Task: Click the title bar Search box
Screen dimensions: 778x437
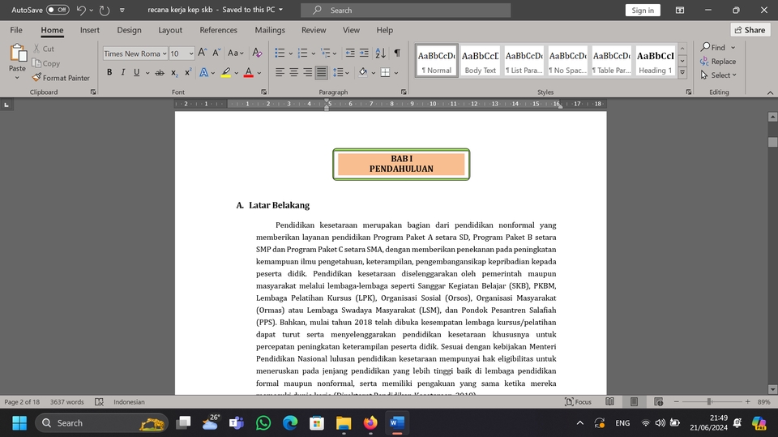Action: coord(405,10)
